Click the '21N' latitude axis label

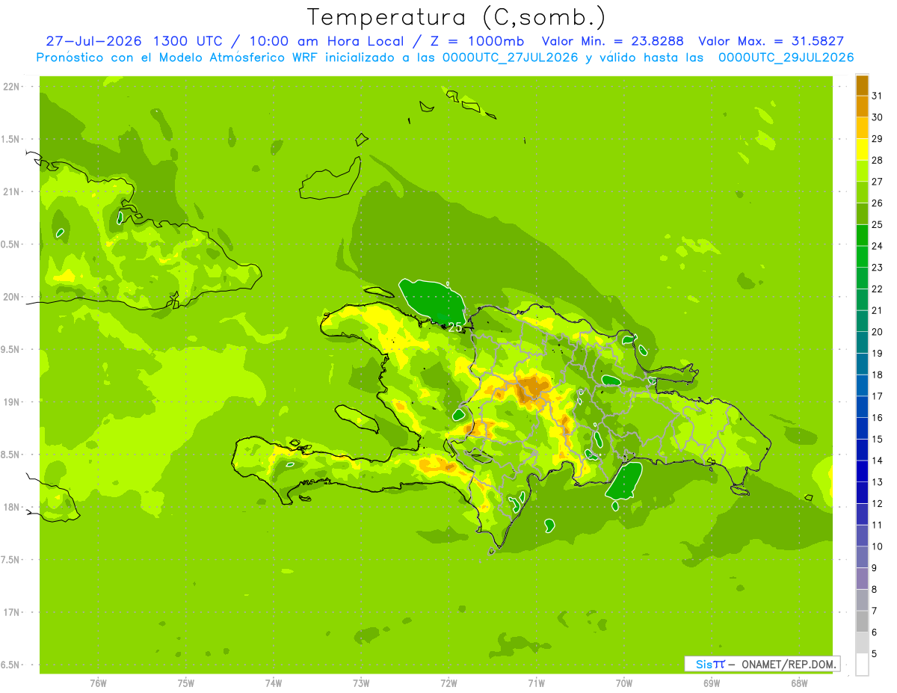(x=11, y=191)
